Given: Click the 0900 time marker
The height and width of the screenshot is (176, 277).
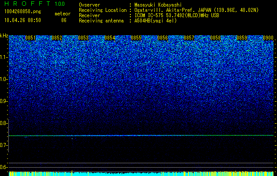Looking at the screenshot, I should click(x=268, y=38).
